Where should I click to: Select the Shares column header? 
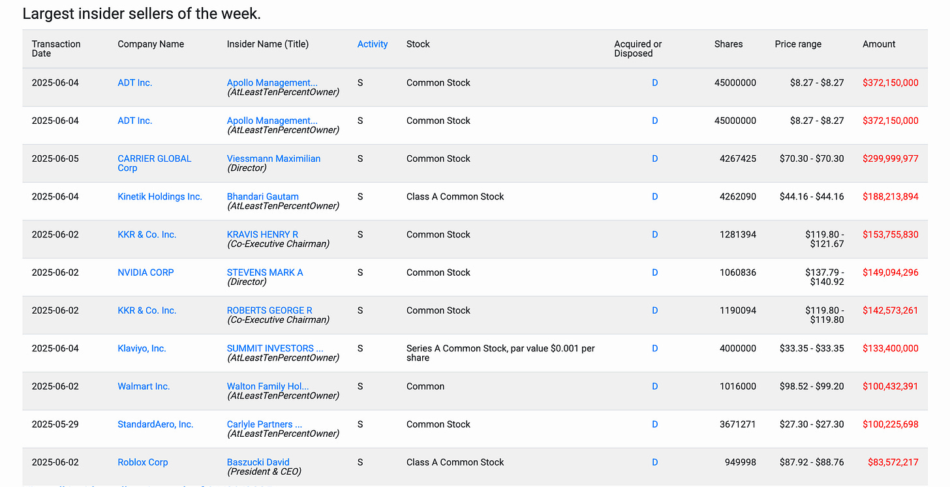click(x=728, y=44)
